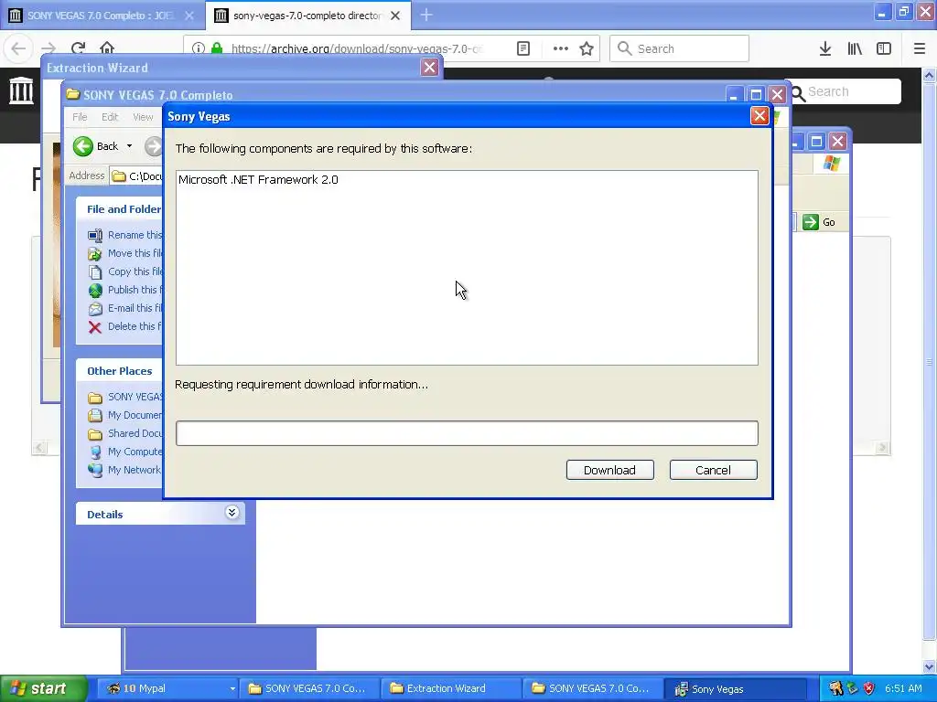937x702 pixels.
Task: Close the Sony Vegas dialog
Action: click(759, 116)
